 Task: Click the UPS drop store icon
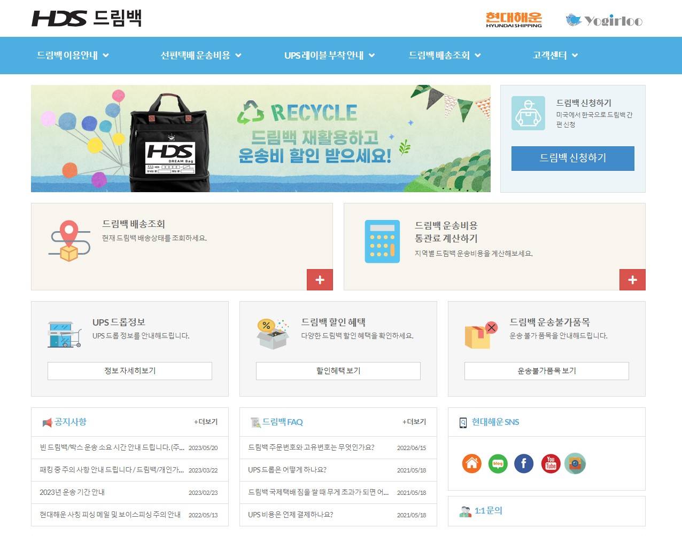point(64,334)
